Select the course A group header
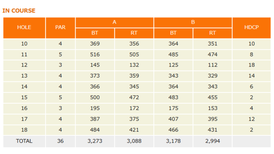The image size is (274, 154). 114,22
